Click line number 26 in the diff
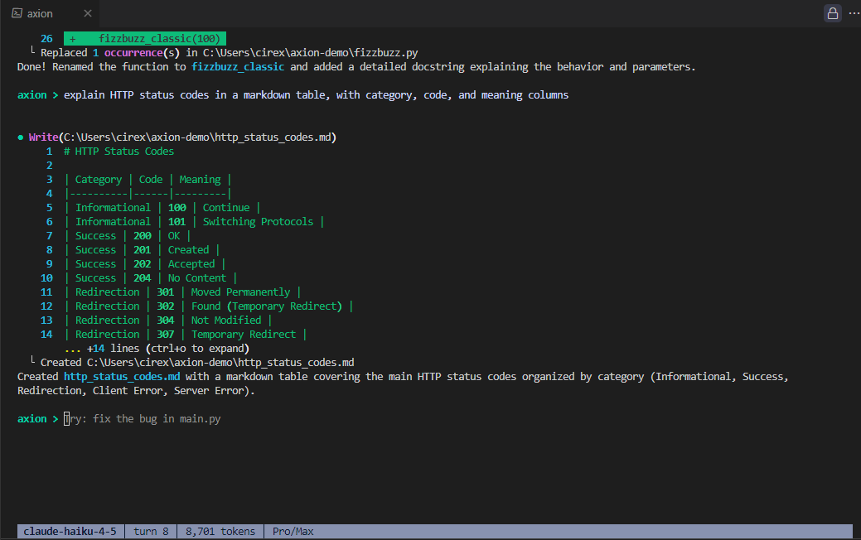The height and width of the screenshot is (540, 861). point(46,38)
